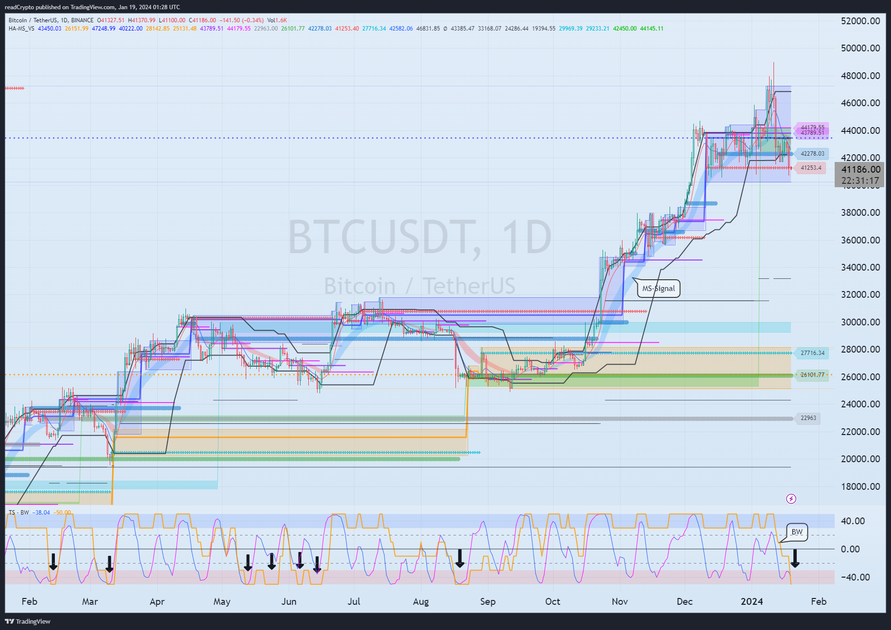This screenshot has width=891, height=630.
Task: Click the 44179.55 price tag
Action: pyautogui.click(x=812, y=128)
